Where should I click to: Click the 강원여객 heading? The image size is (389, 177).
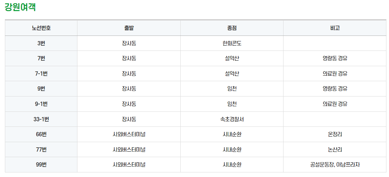(x=20, y=7)
